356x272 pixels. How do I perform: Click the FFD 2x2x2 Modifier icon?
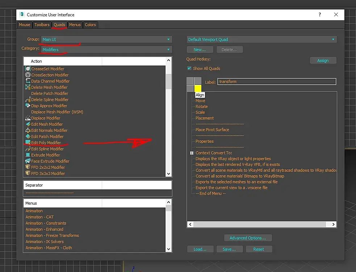28,167
